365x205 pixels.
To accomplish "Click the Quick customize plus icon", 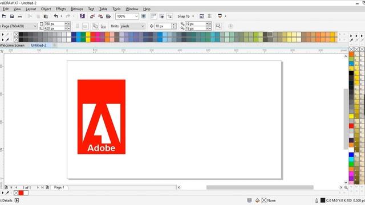I will pos(230,26).
